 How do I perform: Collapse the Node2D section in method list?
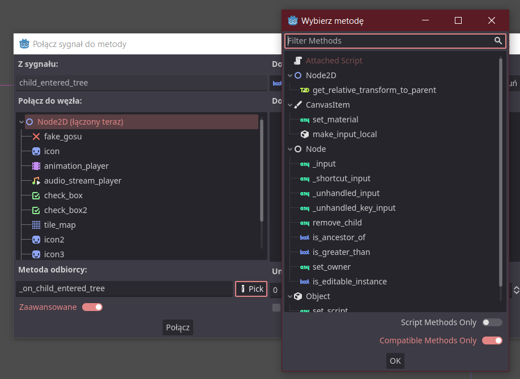[290, 75]
